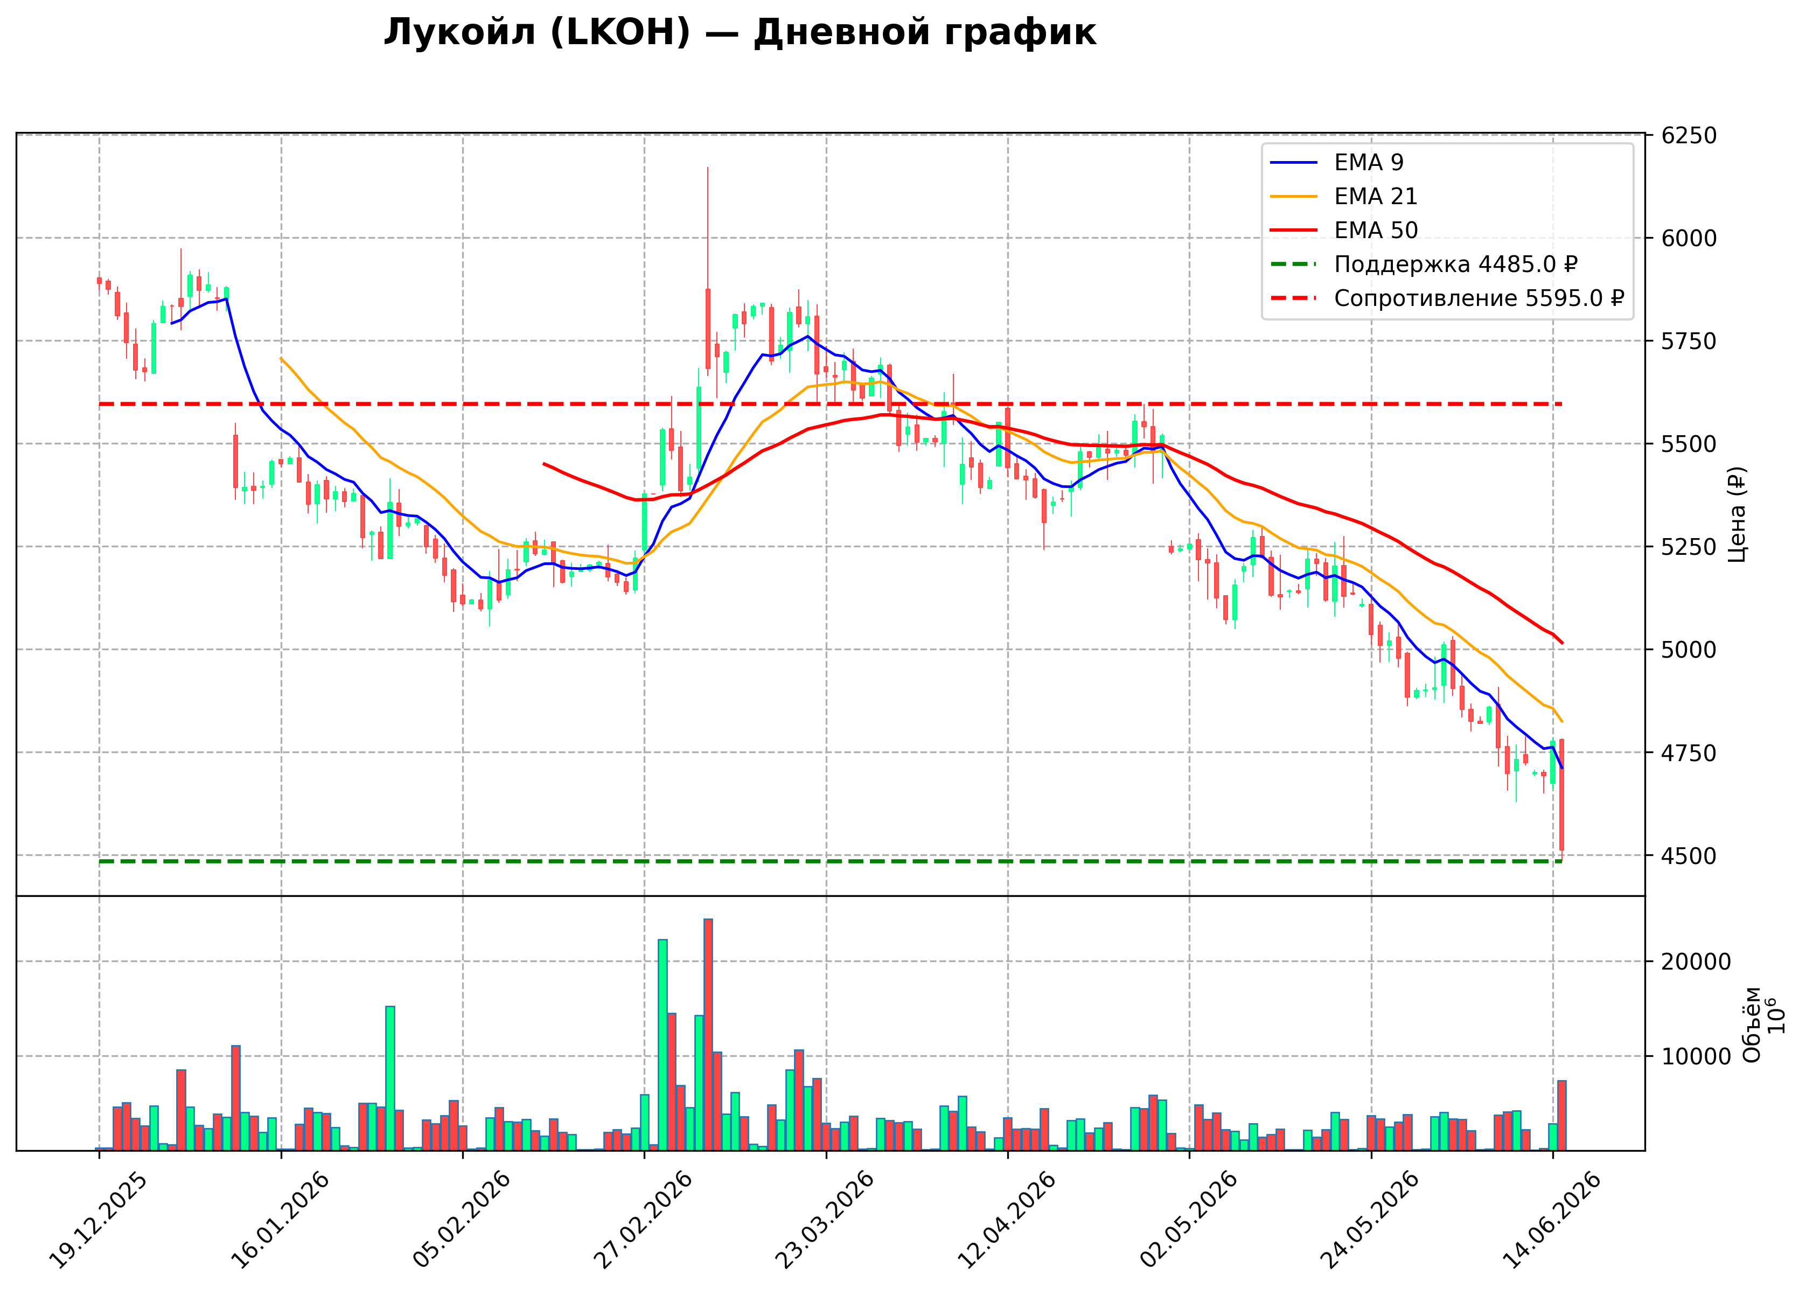Click the "Сопротивление 5595.0 ₽" legend entry
Viewport: 1806px width, 1289px height.
1479,298
